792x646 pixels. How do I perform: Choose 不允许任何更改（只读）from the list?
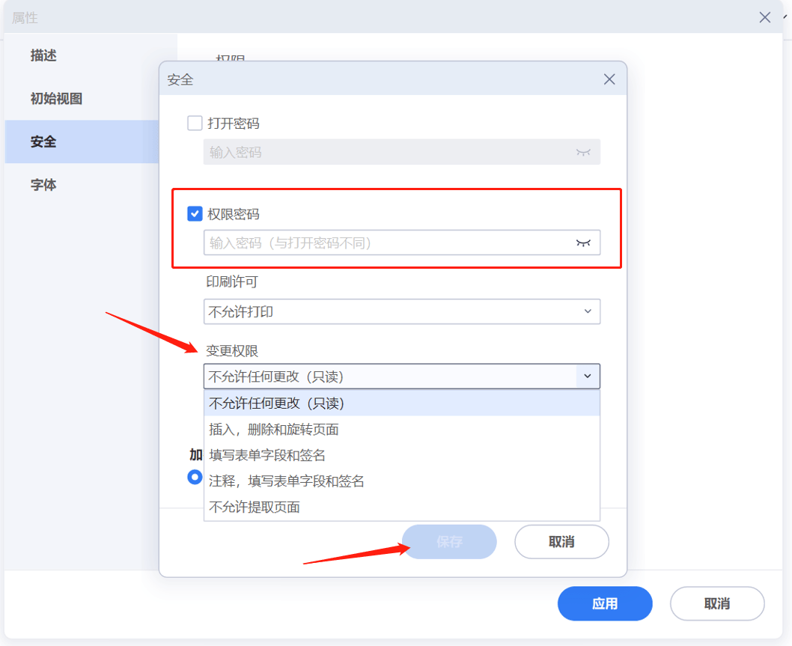[401, 403]
